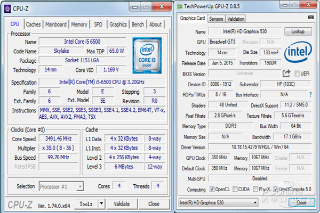Switch to the Mainboard tab

pos(56,24)
